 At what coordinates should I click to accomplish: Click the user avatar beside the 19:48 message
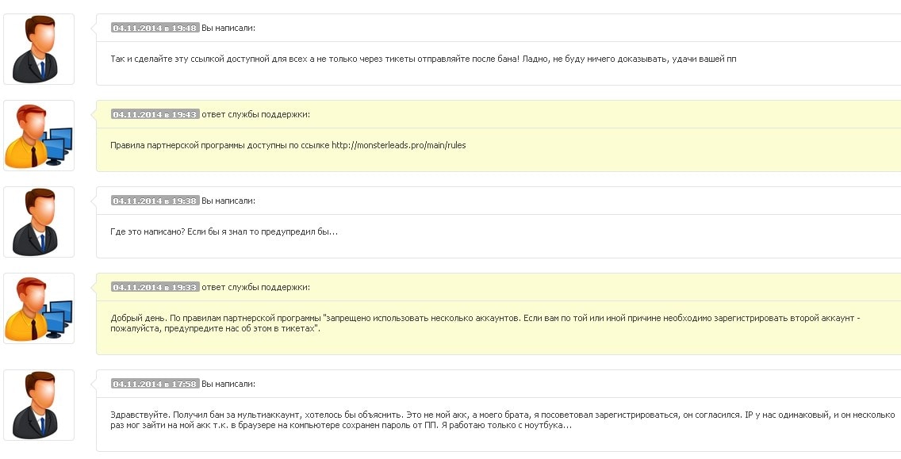pyautogui.click(x=39, y=49)
